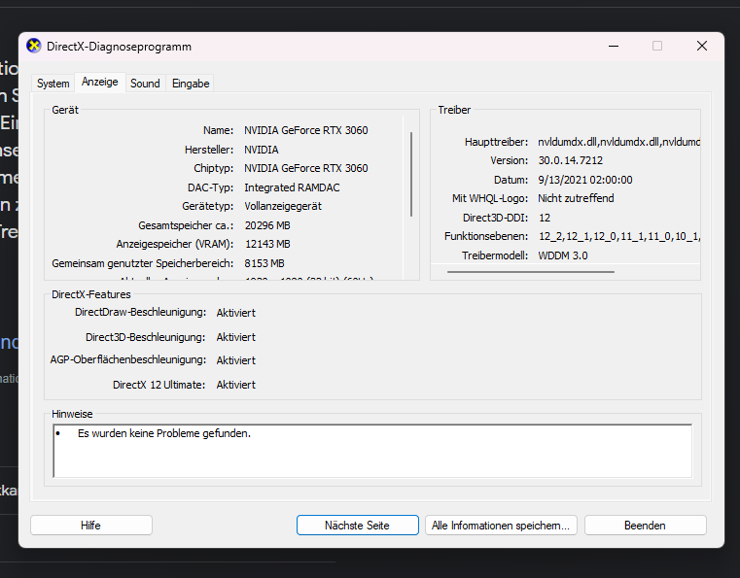The height and width of the screenshot is (578, 740).
Task: Click the Beenden button
Action: [645, 526]
